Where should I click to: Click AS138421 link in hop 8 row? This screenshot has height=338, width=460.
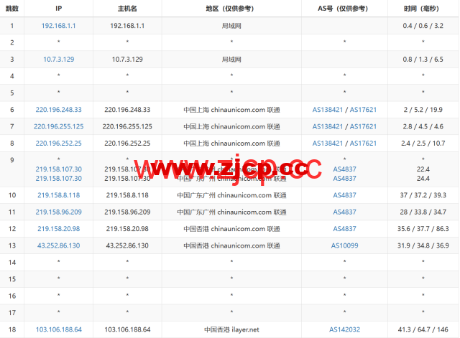[328, 144]
